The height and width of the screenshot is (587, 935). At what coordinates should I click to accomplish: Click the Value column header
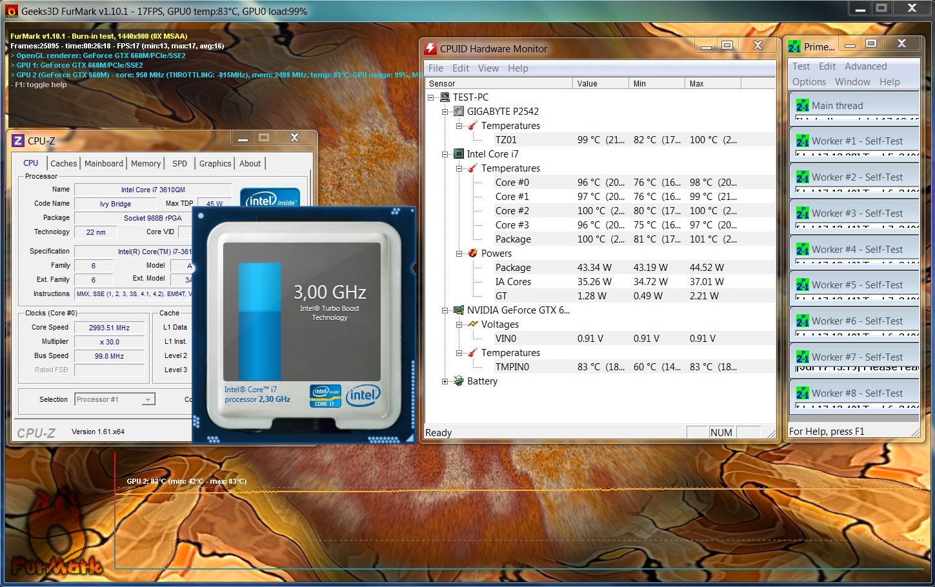pos(601,83)
